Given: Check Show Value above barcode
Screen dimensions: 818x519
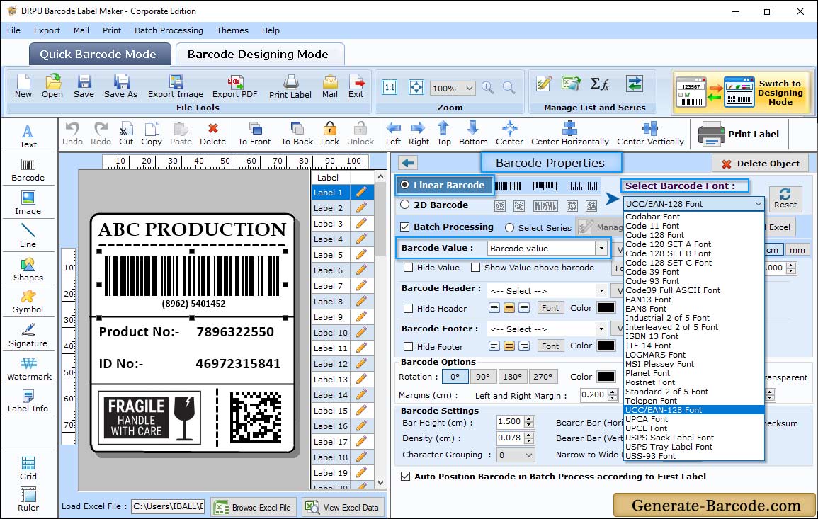Looking at the screenshot, I should click(x=475, y=268).
